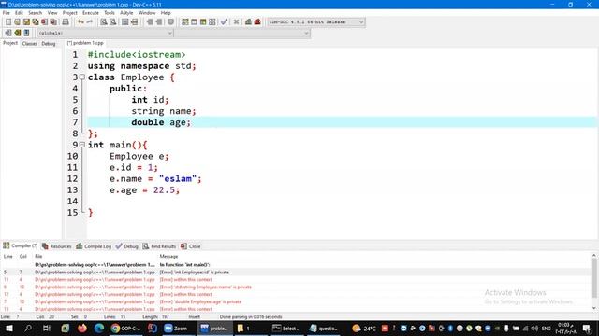Image resolution: width=599 pixels, height=336 pixels.
Task: Click the Close All files toolbar icon
Action: tap(53, 22)
